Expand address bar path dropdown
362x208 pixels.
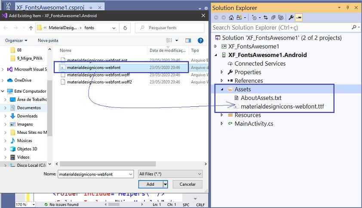(x=114, y=28)
